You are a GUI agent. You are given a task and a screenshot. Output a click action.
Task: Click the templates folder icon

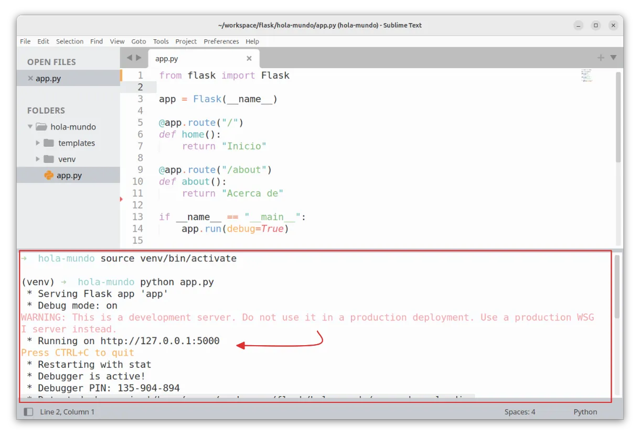(49, 143)
